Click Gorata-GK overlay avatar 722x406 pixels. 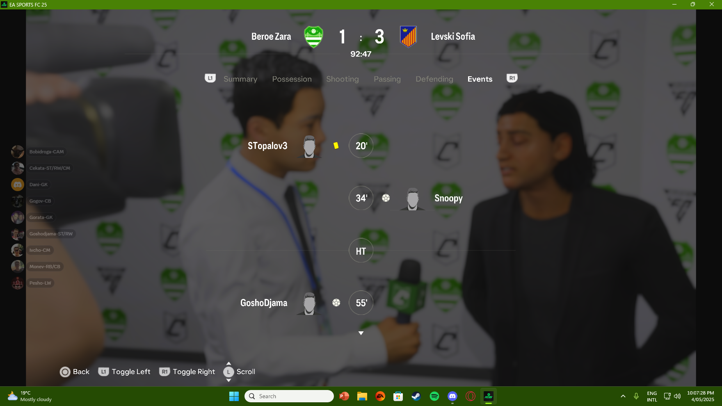[x=18, y=217]
